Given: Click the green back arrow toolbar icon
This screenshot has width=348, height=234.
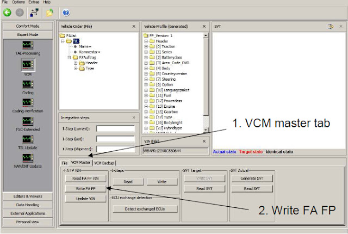Looking at the screenshot, I should (x=7, y=13).
